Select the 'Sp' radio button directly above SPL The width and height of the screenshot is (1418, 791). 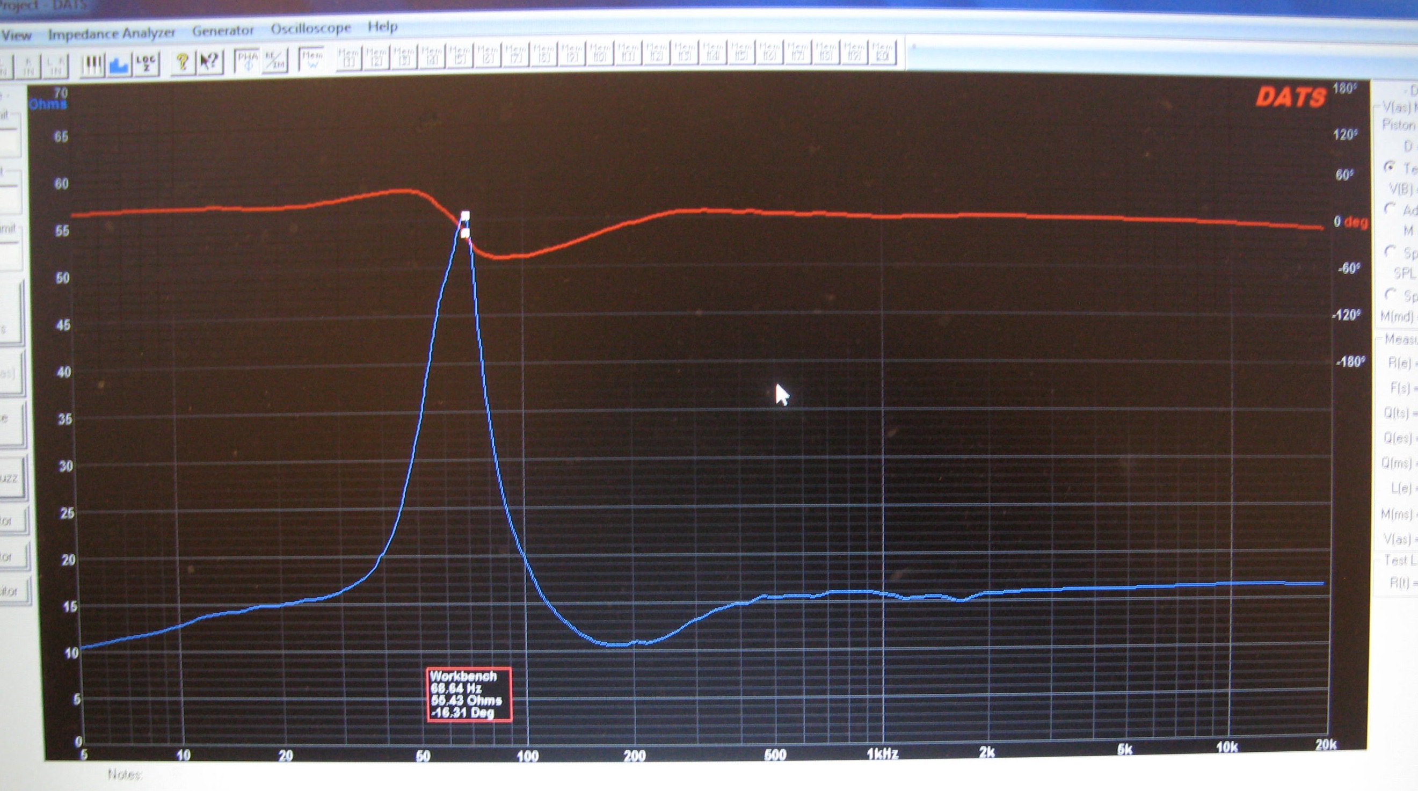tap(1390, 251)
